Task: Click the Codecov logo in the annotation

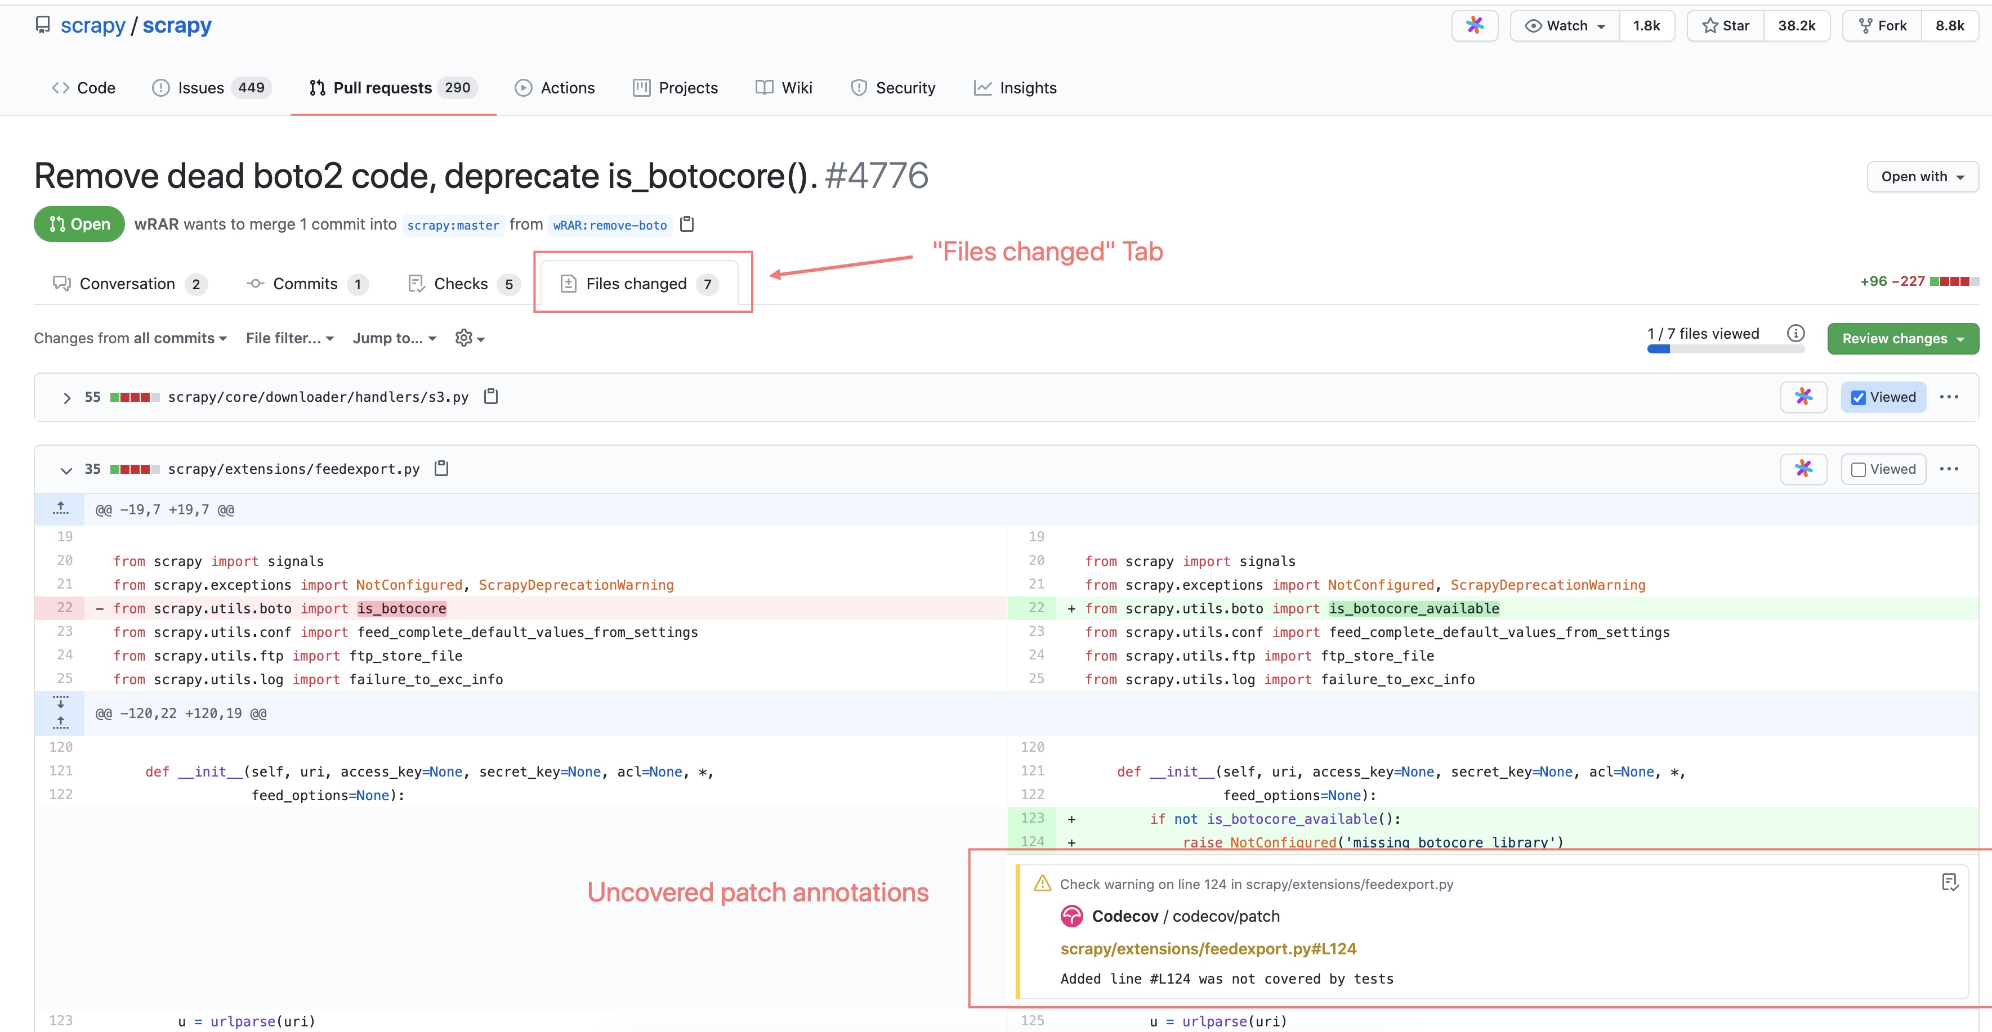Action: [1073, 916]
